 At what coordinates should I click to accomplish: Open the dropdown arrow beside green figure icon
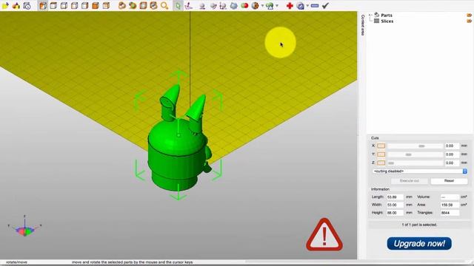(277, 5)
